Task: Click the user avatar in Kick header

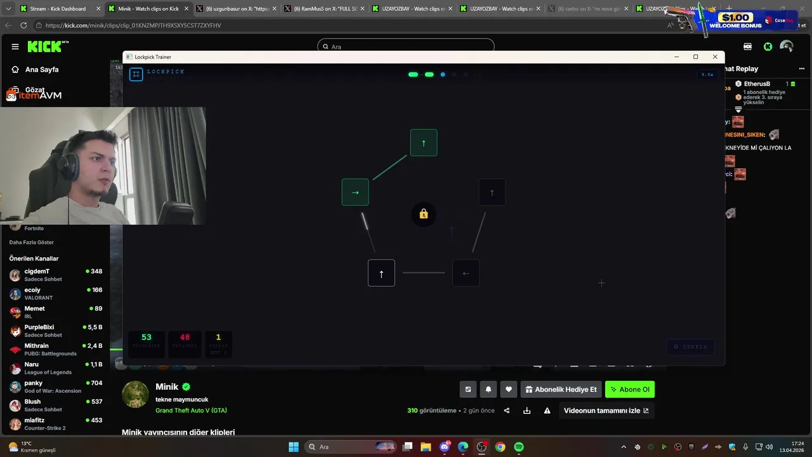Action: 787,46
